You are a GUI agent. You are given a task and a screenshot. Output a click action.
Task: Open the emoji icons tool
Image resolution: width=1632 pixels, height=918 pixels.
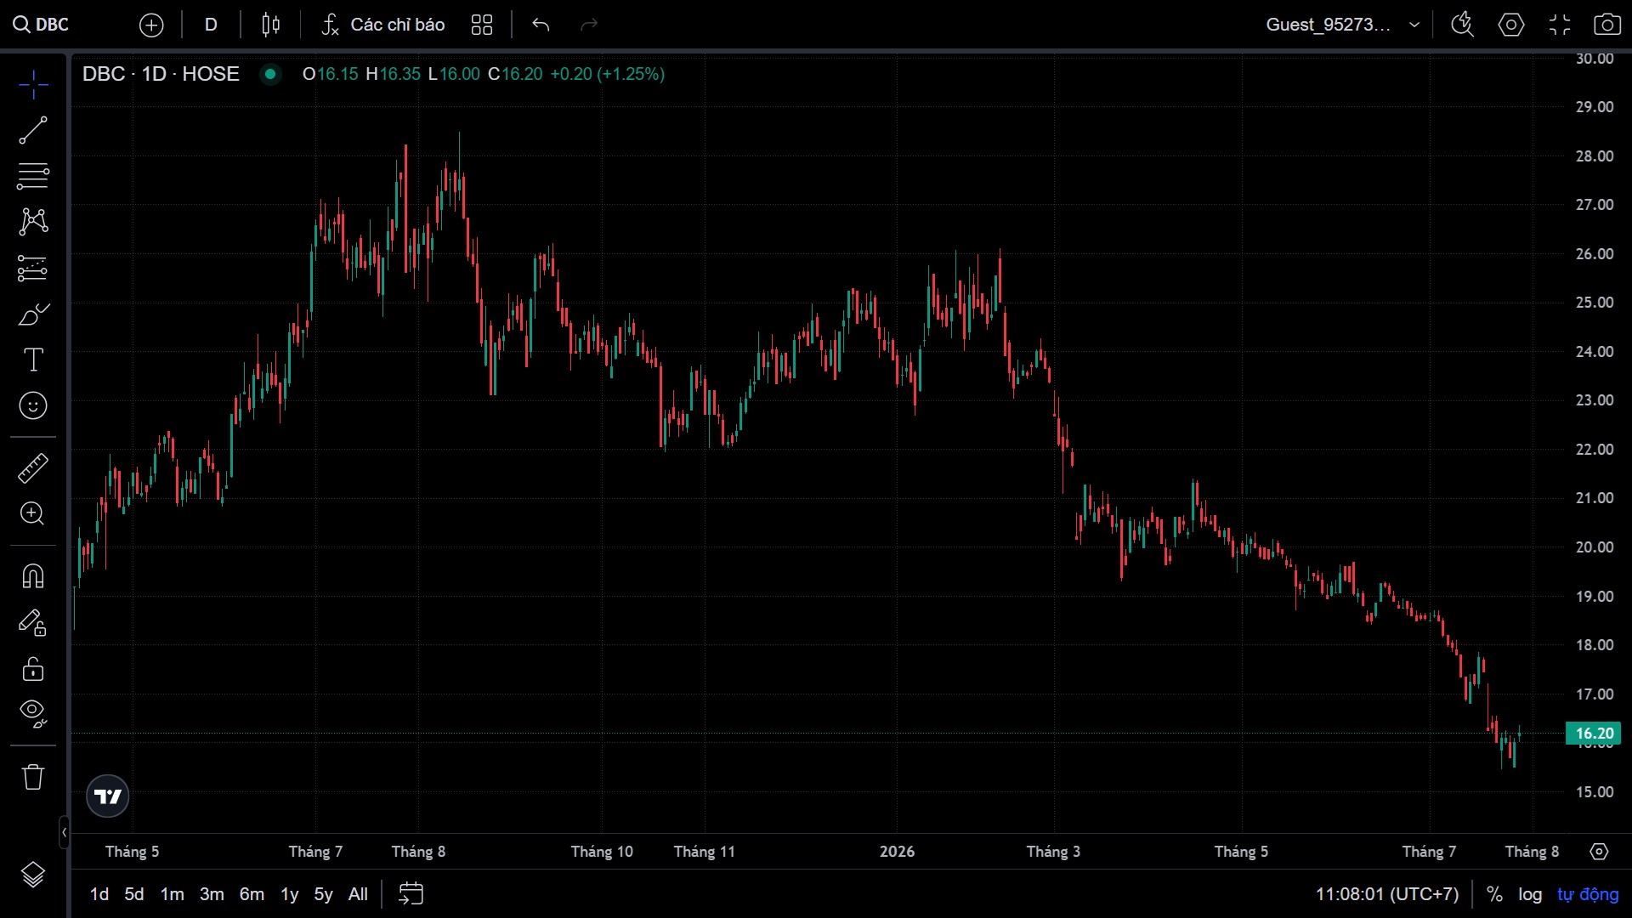pos(33,406)
